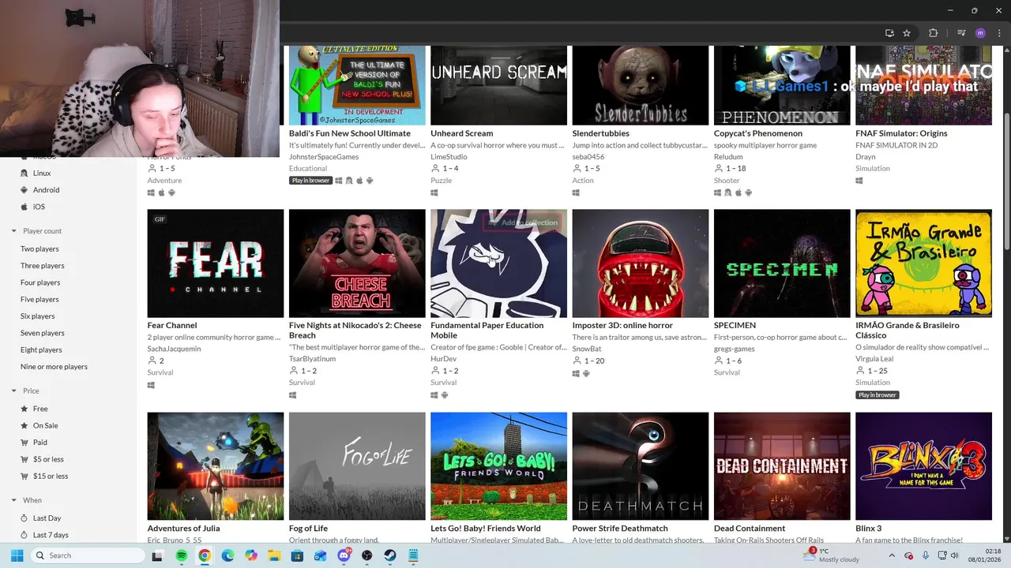Image resolution: width=1011 pixels, height=568 pixels.
Task: Open Task View on the taskbar
Action: [x=157, y=555]
